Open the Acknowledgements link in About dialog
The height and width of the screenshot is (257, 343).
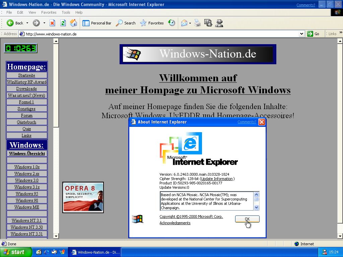175,223
